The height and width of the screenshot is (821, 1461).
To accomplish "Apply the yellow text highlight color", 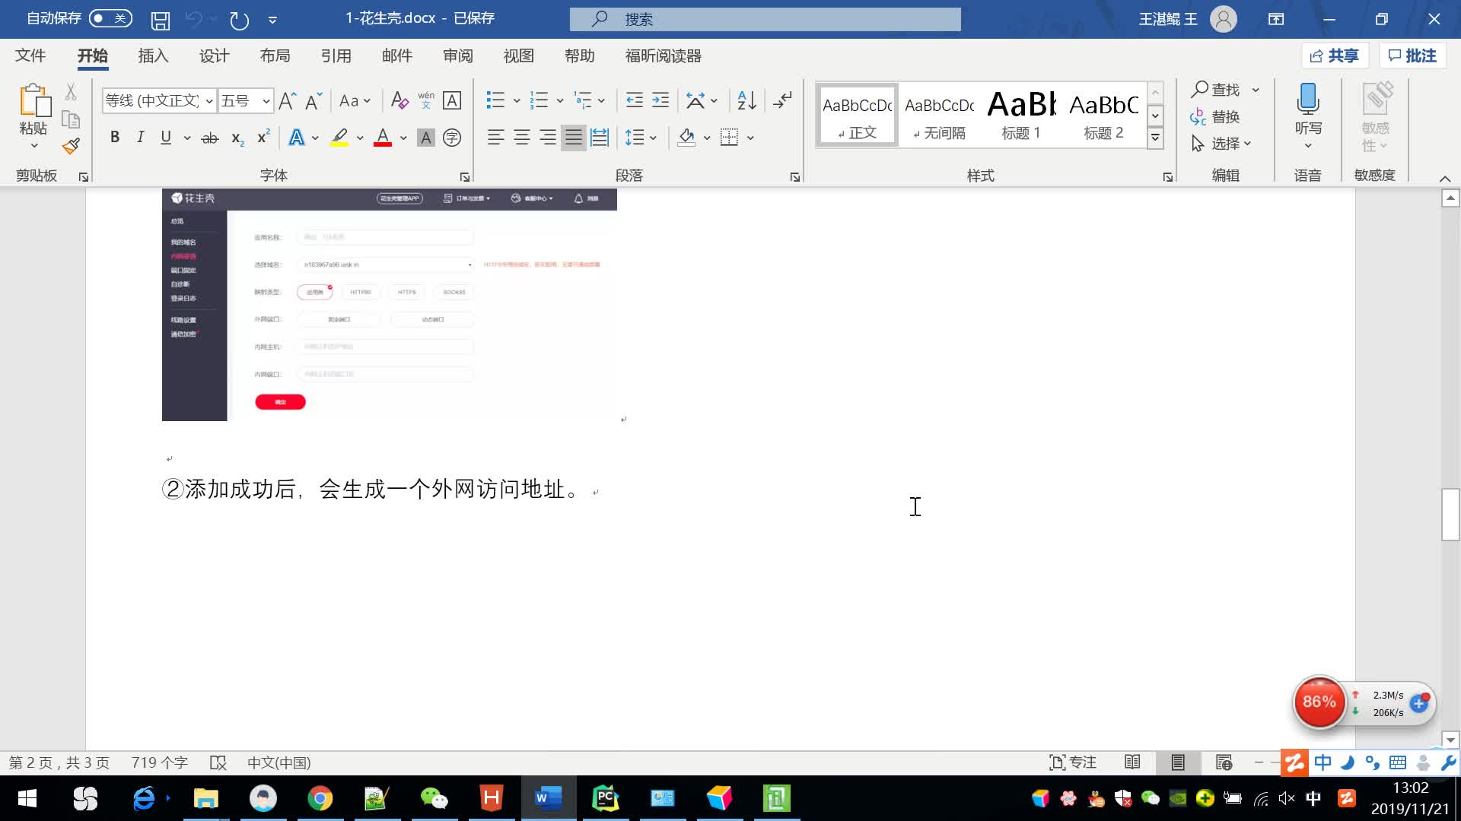I will (x=339, y=138).
